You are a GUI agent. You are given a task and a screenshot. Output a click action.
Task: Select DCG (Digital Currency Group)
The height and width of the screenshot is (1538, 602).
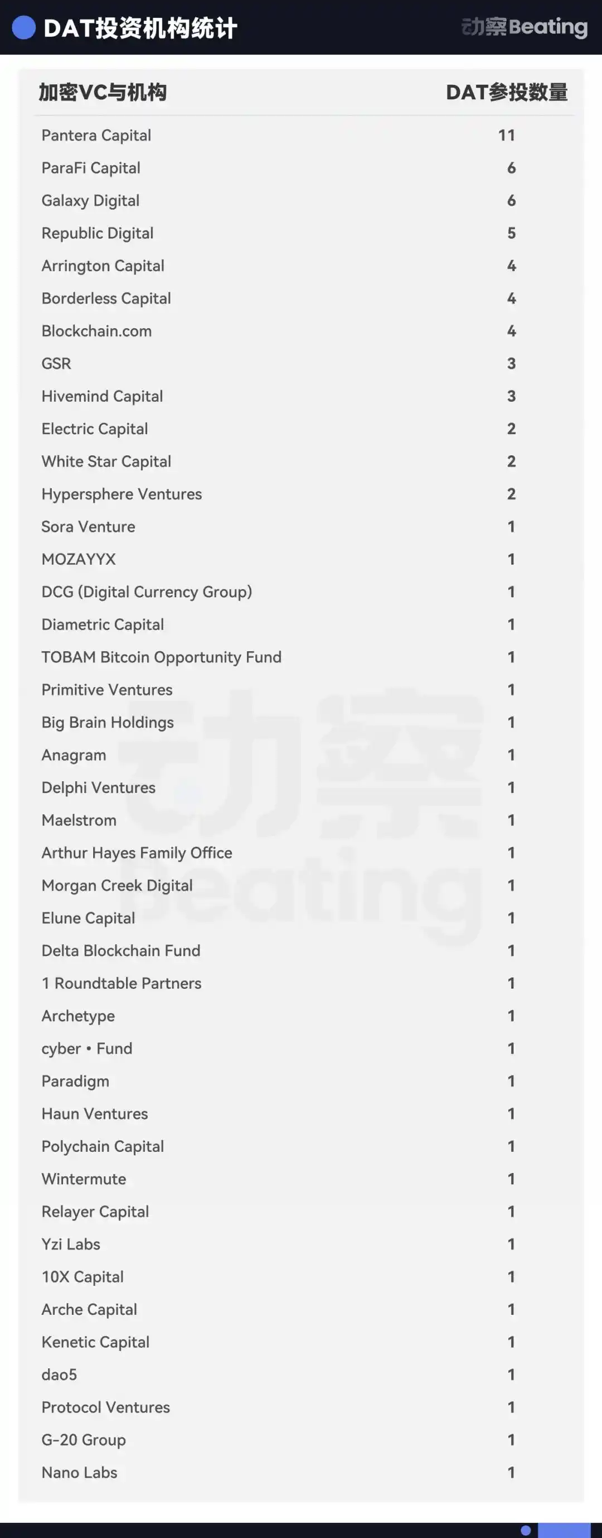(x=146, y=592)
